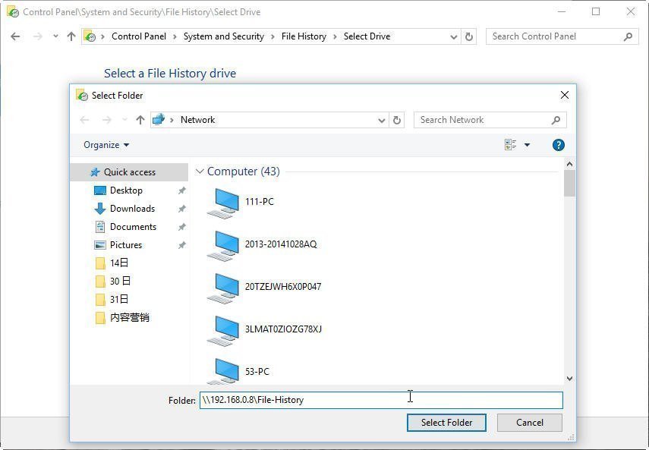
Task: Open the Organize dropdown menu
Action: click(106, 145)
